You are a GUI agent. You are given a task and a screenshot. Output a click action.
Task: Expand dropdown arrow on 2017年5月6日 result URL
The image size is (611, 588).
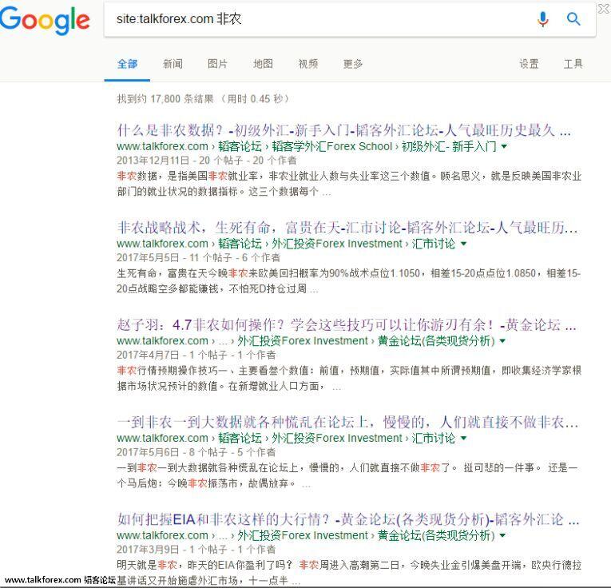point(463,439)
